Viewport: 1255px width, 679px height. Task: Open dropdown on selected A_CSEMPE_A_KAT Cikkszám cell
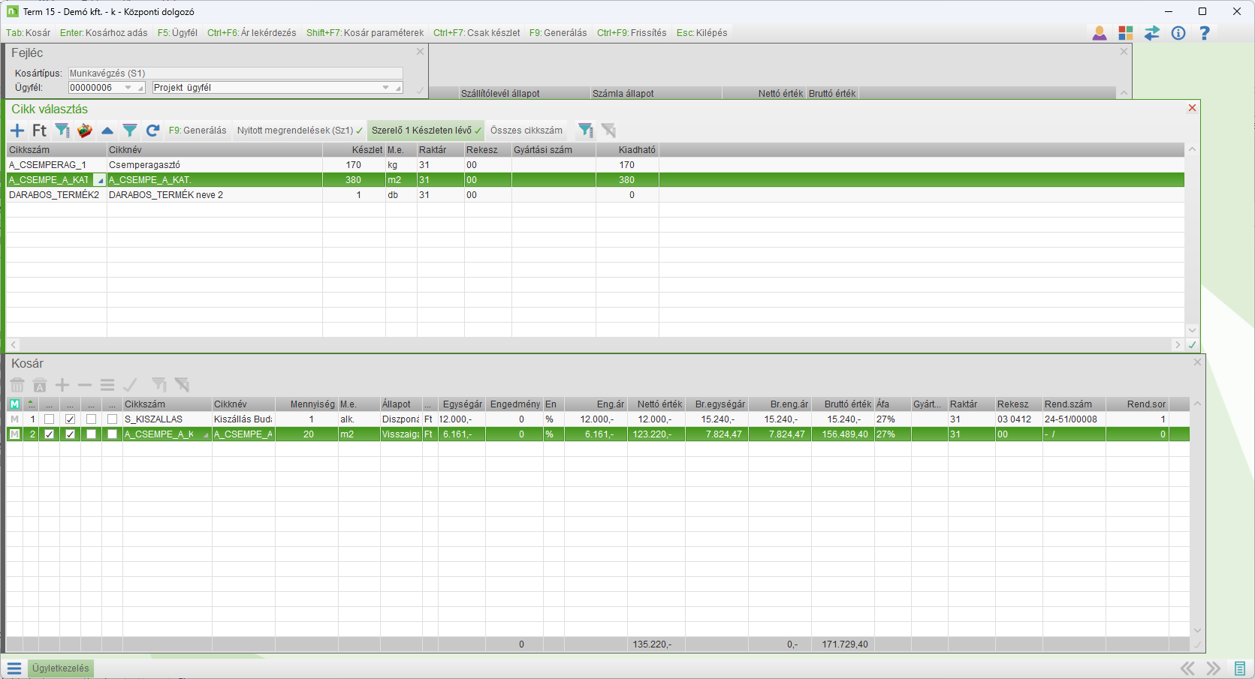[99, 180]
